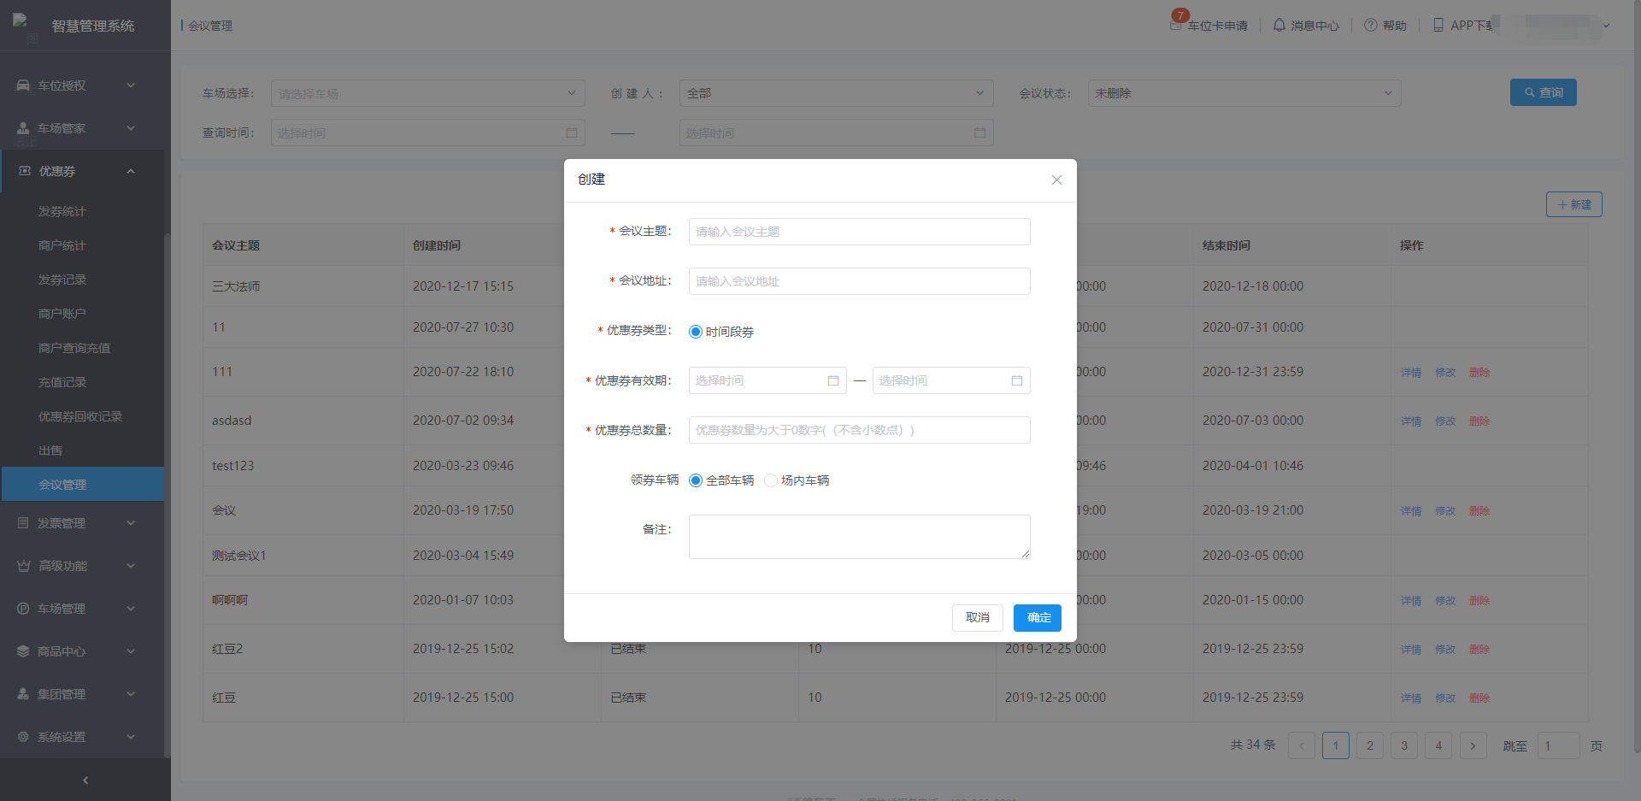This screenshot has width=1641, height=801.
Task: Click the 跳至 page number input
Action: click(1558, 745)
